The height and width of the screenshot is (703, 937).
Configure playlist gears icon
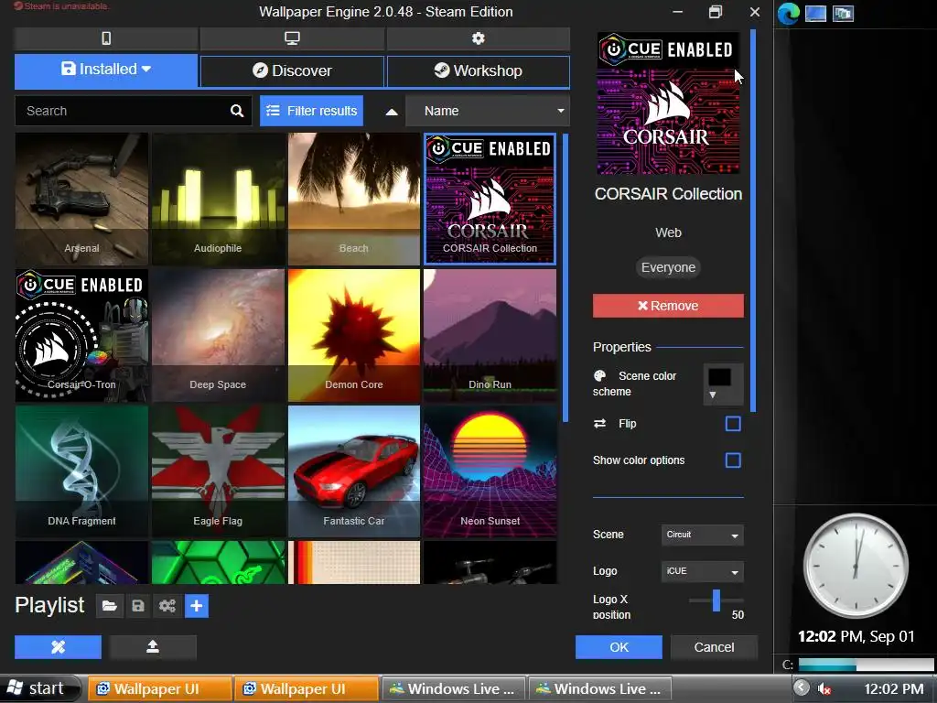[x=167, y=606]
